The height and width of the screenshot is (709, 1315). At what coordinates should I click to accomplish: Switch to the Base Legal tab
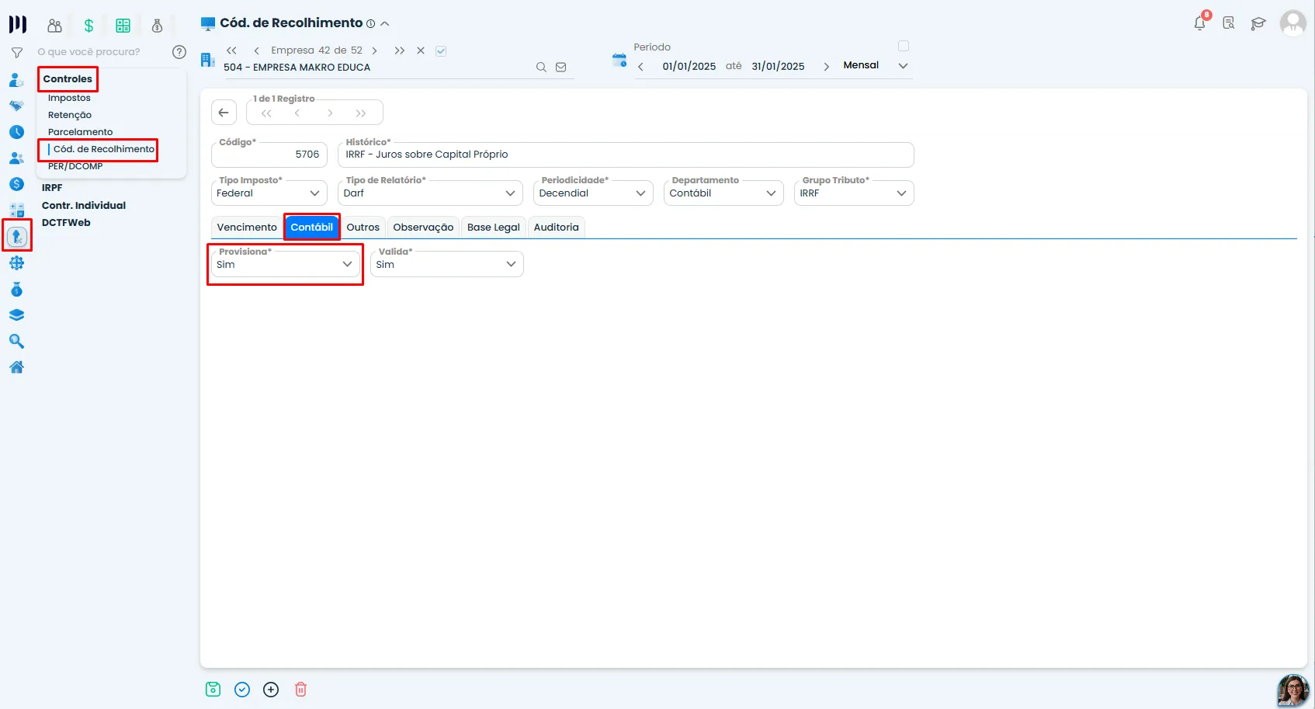[494, 228]
